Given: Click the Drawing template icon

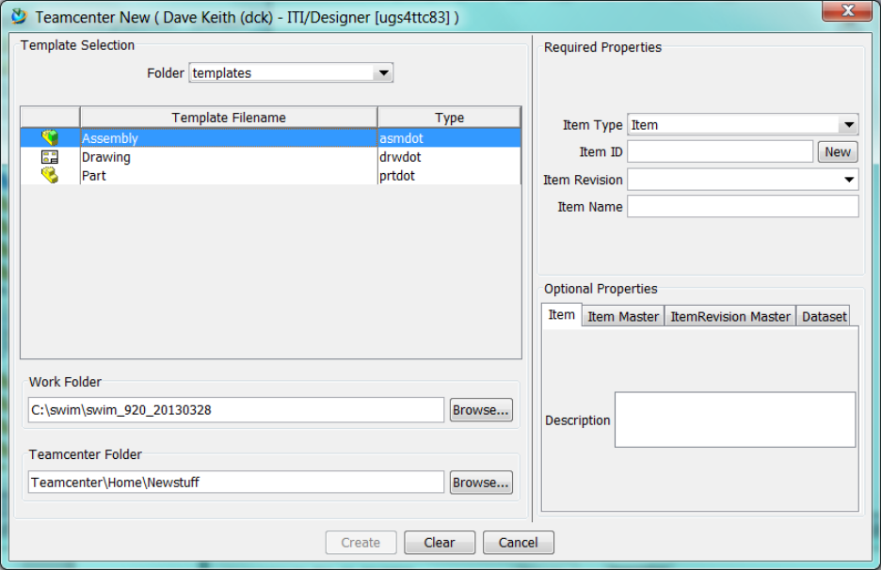Looking at the screenshot, I should [50, 157].
